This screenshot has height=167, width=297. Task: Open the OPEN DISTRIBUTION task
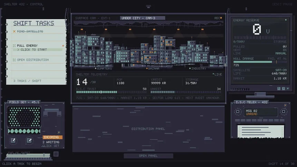(33, 60)
